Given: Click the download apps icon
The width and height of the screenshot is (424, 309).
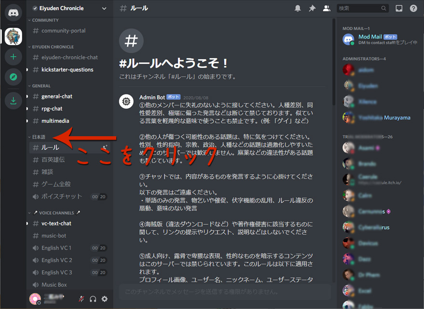Looking at the screenshot, I should point(13,101).
